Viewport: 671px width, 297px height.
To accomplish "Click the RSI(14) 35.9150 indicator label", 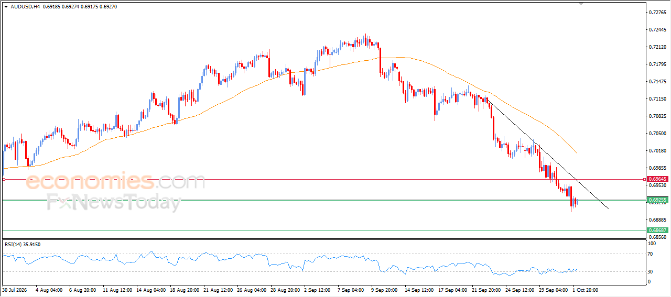I will point(23,244).
